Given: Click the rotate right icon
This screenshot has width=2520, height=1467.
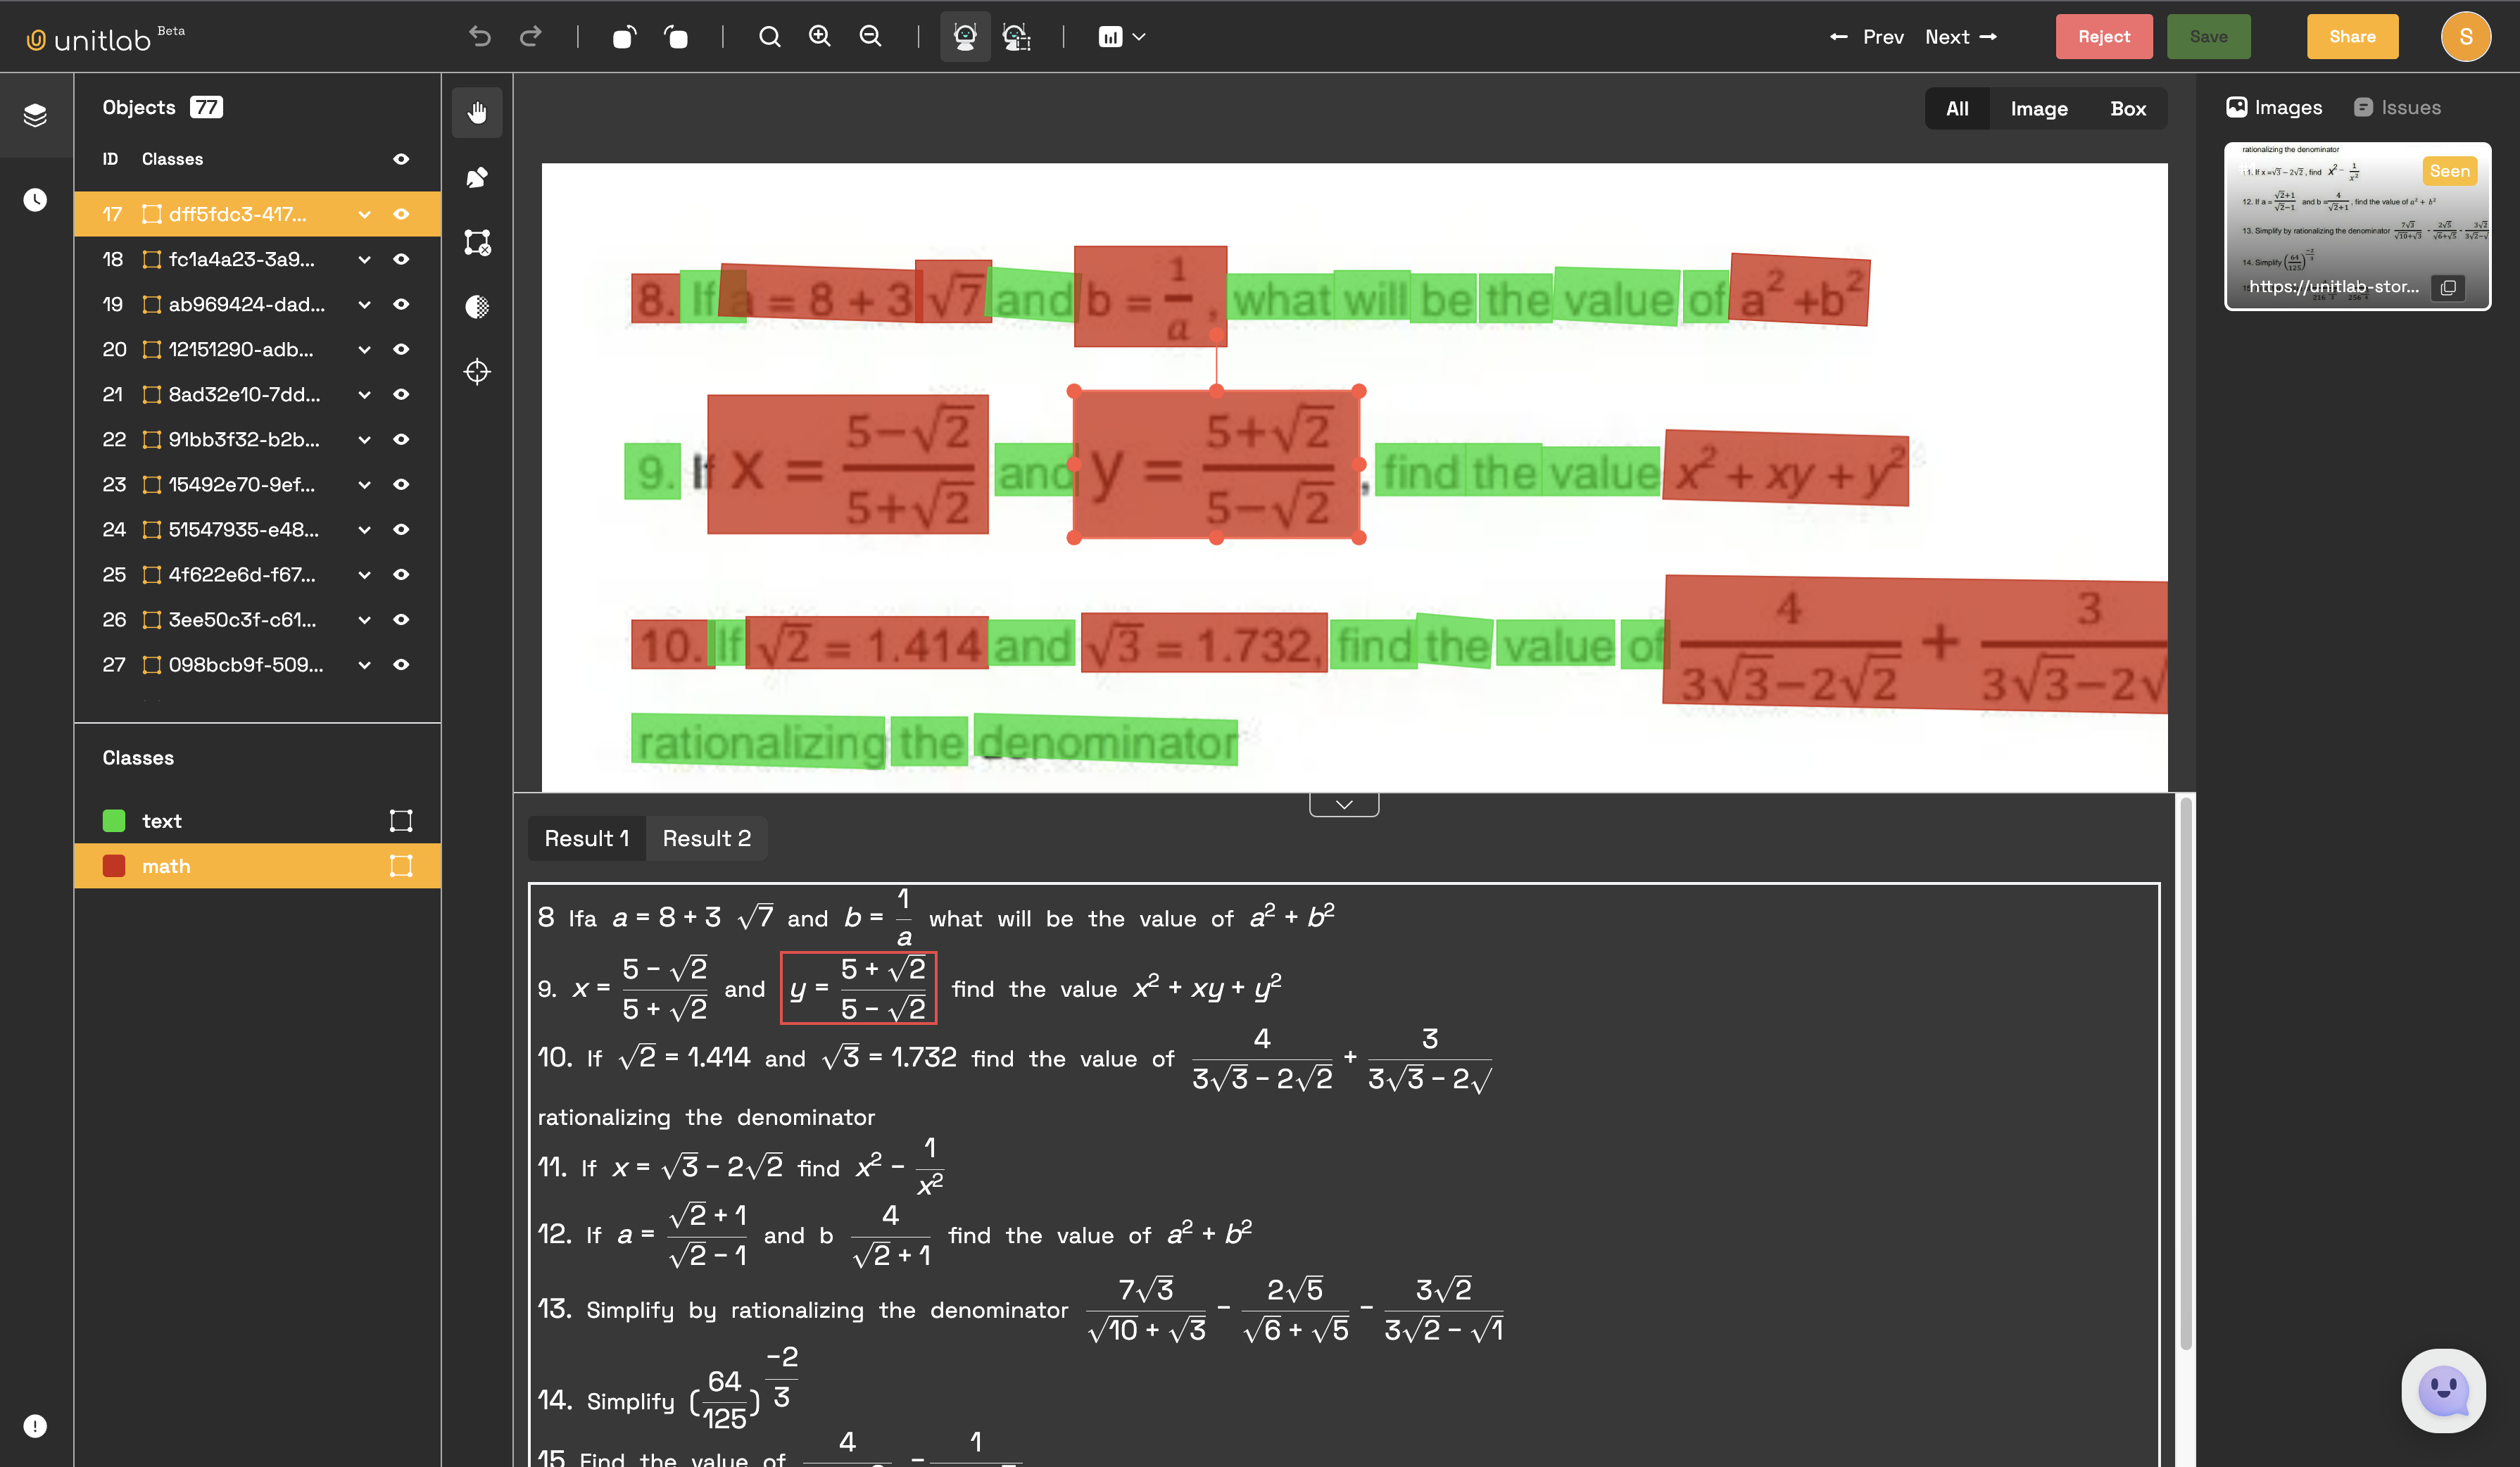Looking at the screenshot, I should point(676,37).
